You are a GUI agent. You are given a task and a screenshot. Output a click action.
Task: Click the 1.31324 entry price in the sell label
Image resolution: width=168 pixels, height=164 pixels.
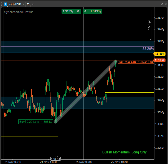click(x=142, y=62)
